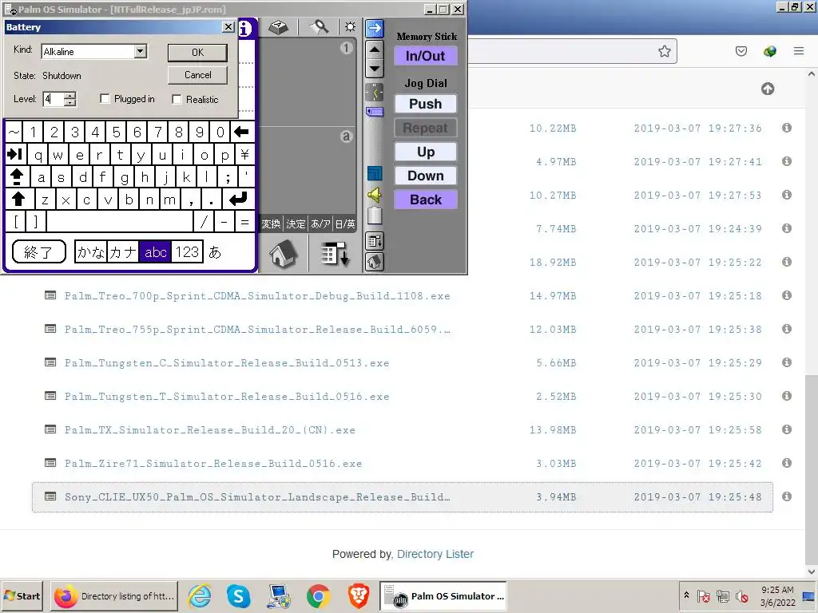The height and width of the screenshot is (613, 818).
Task: Open the Firefox hamburger menu
Action: pos(798,51)
